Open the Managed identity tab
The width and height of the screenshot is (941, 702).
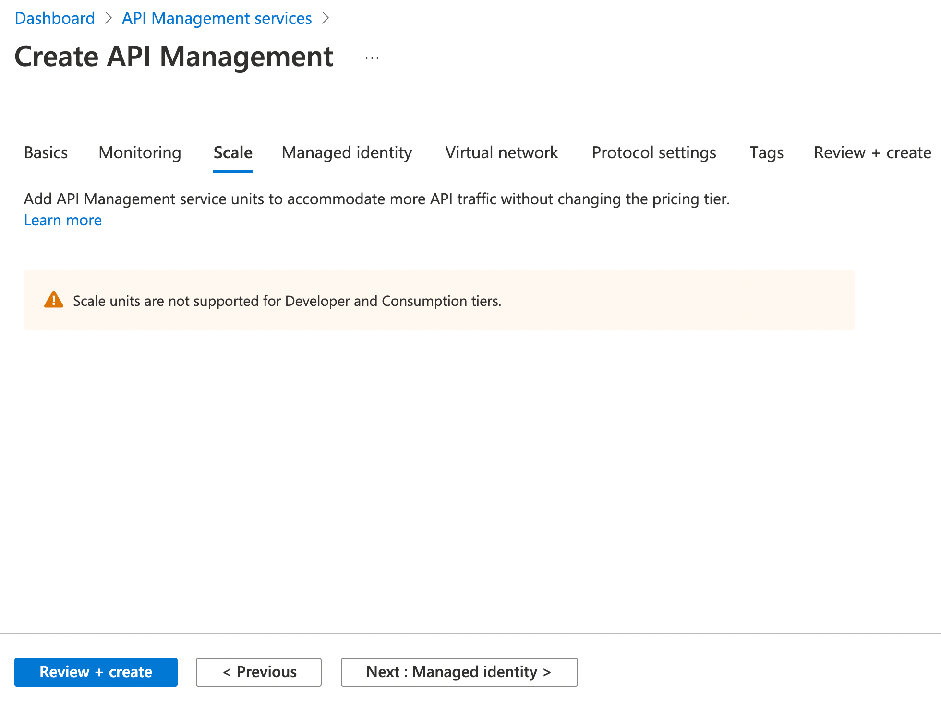pyautogui.click(x=347, y=153)
